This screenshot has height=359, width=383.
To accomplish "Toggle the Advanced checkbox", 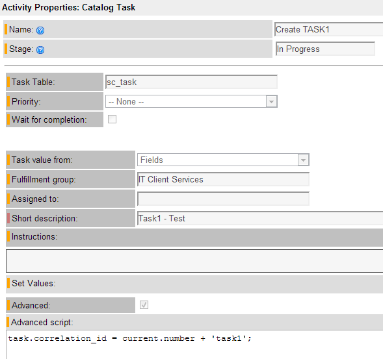I will point(144,305).
